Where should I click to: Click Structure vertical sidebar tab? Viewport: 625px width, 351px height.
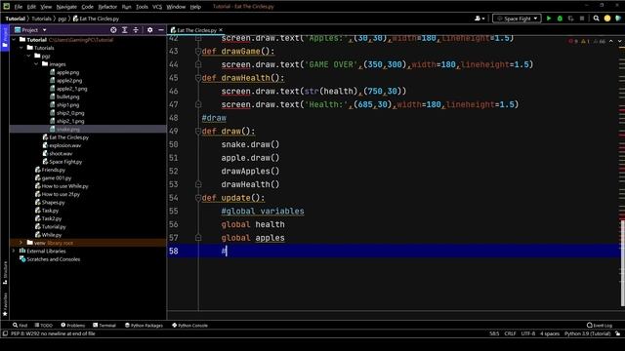[5, 273]
